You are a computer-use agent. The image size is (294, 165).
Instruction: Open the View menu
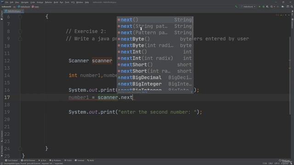pyautogui.click(x=17, y=2)
